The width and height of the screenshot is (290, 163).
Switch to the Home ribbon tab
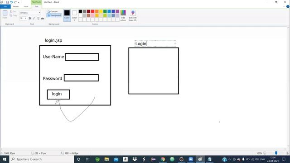tap(16, 6)
